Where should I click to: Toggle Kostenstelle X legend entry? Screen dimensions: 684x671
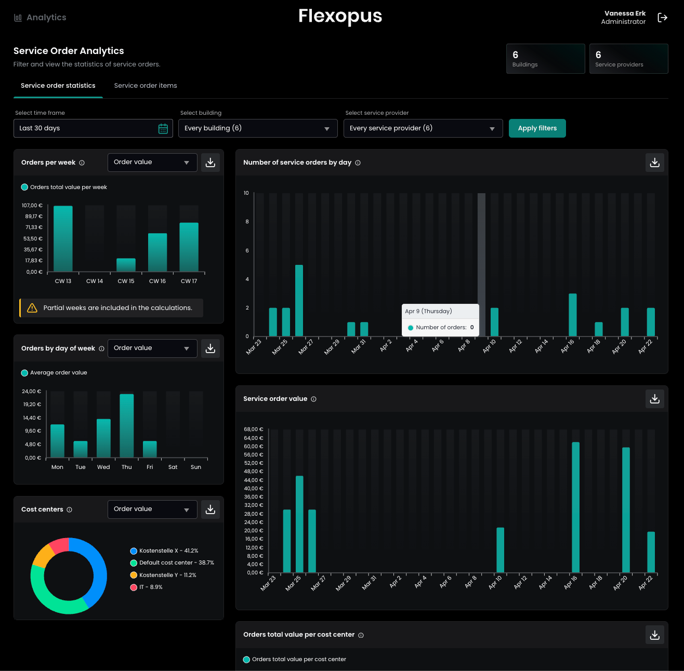pyautogui.click(x=164, y=551)
